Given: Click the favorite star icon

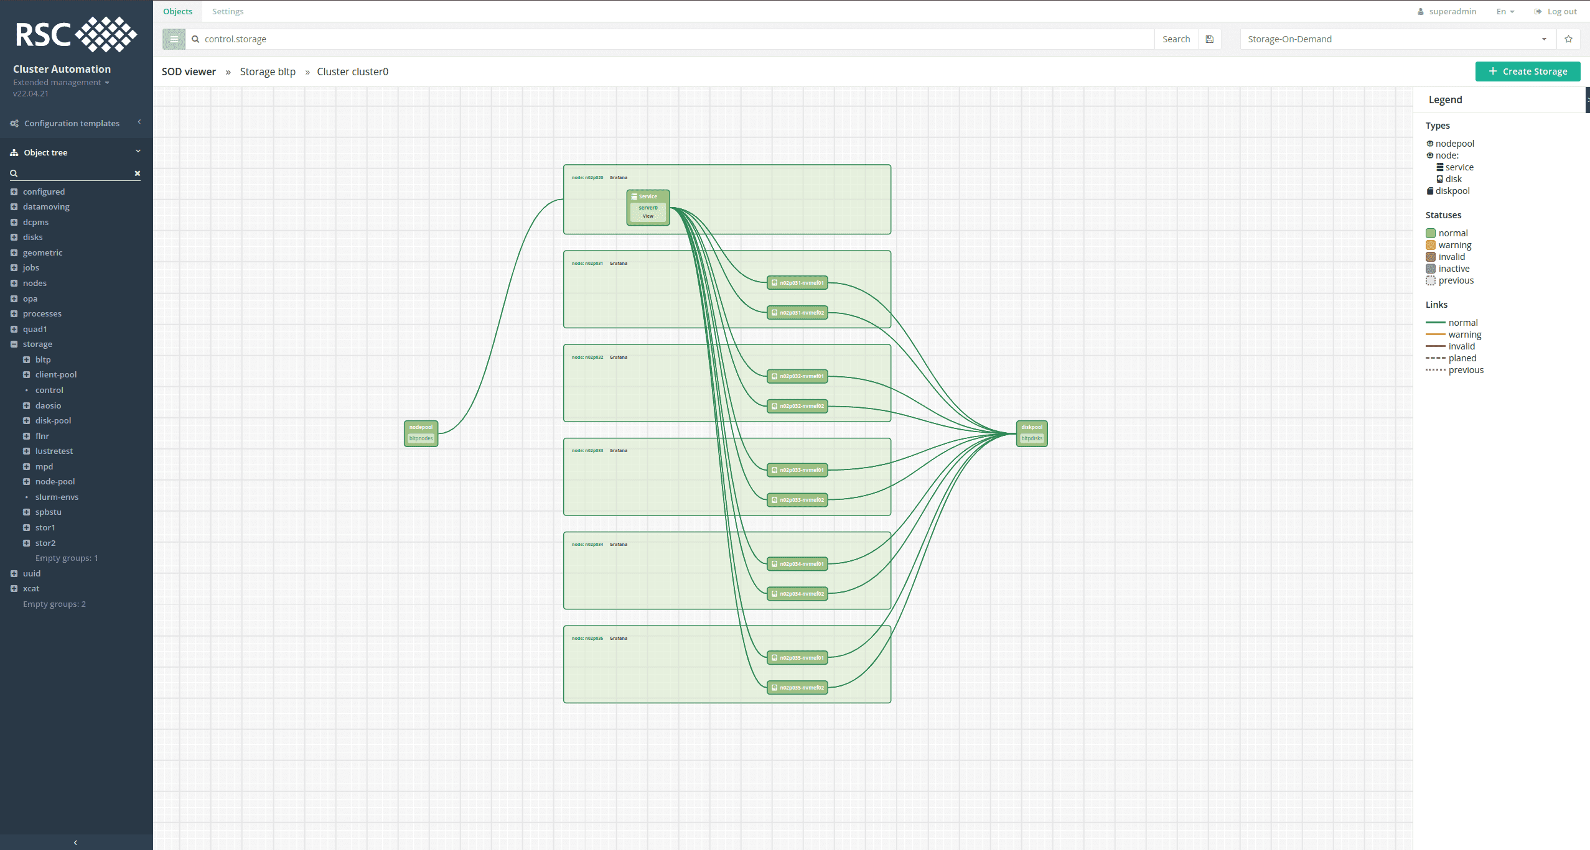Looking at the screenshot, I should [x=1568, y=39].
